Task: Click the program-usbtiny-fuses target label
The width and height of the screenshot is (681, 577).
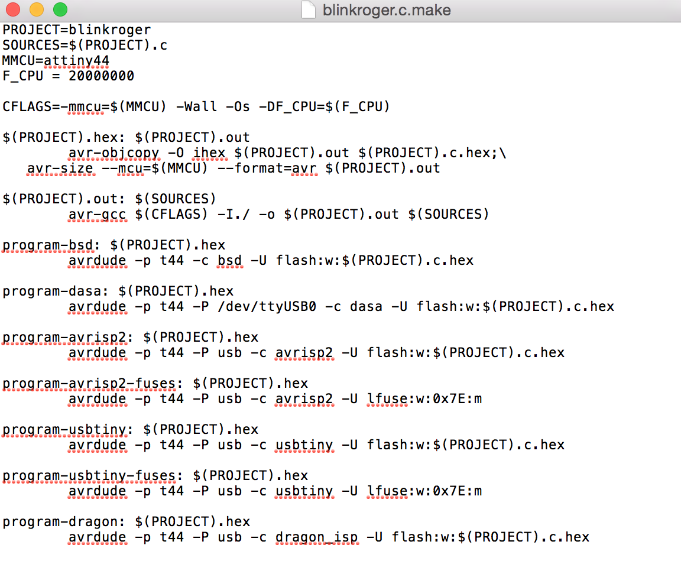Action: [89, 475]
